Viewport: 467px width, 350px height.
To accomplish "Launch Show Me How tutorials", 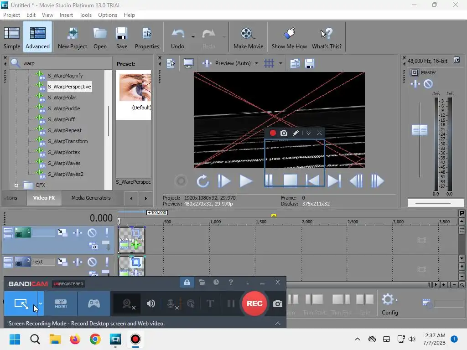I will pyautogui.click(x=289, y=37).
